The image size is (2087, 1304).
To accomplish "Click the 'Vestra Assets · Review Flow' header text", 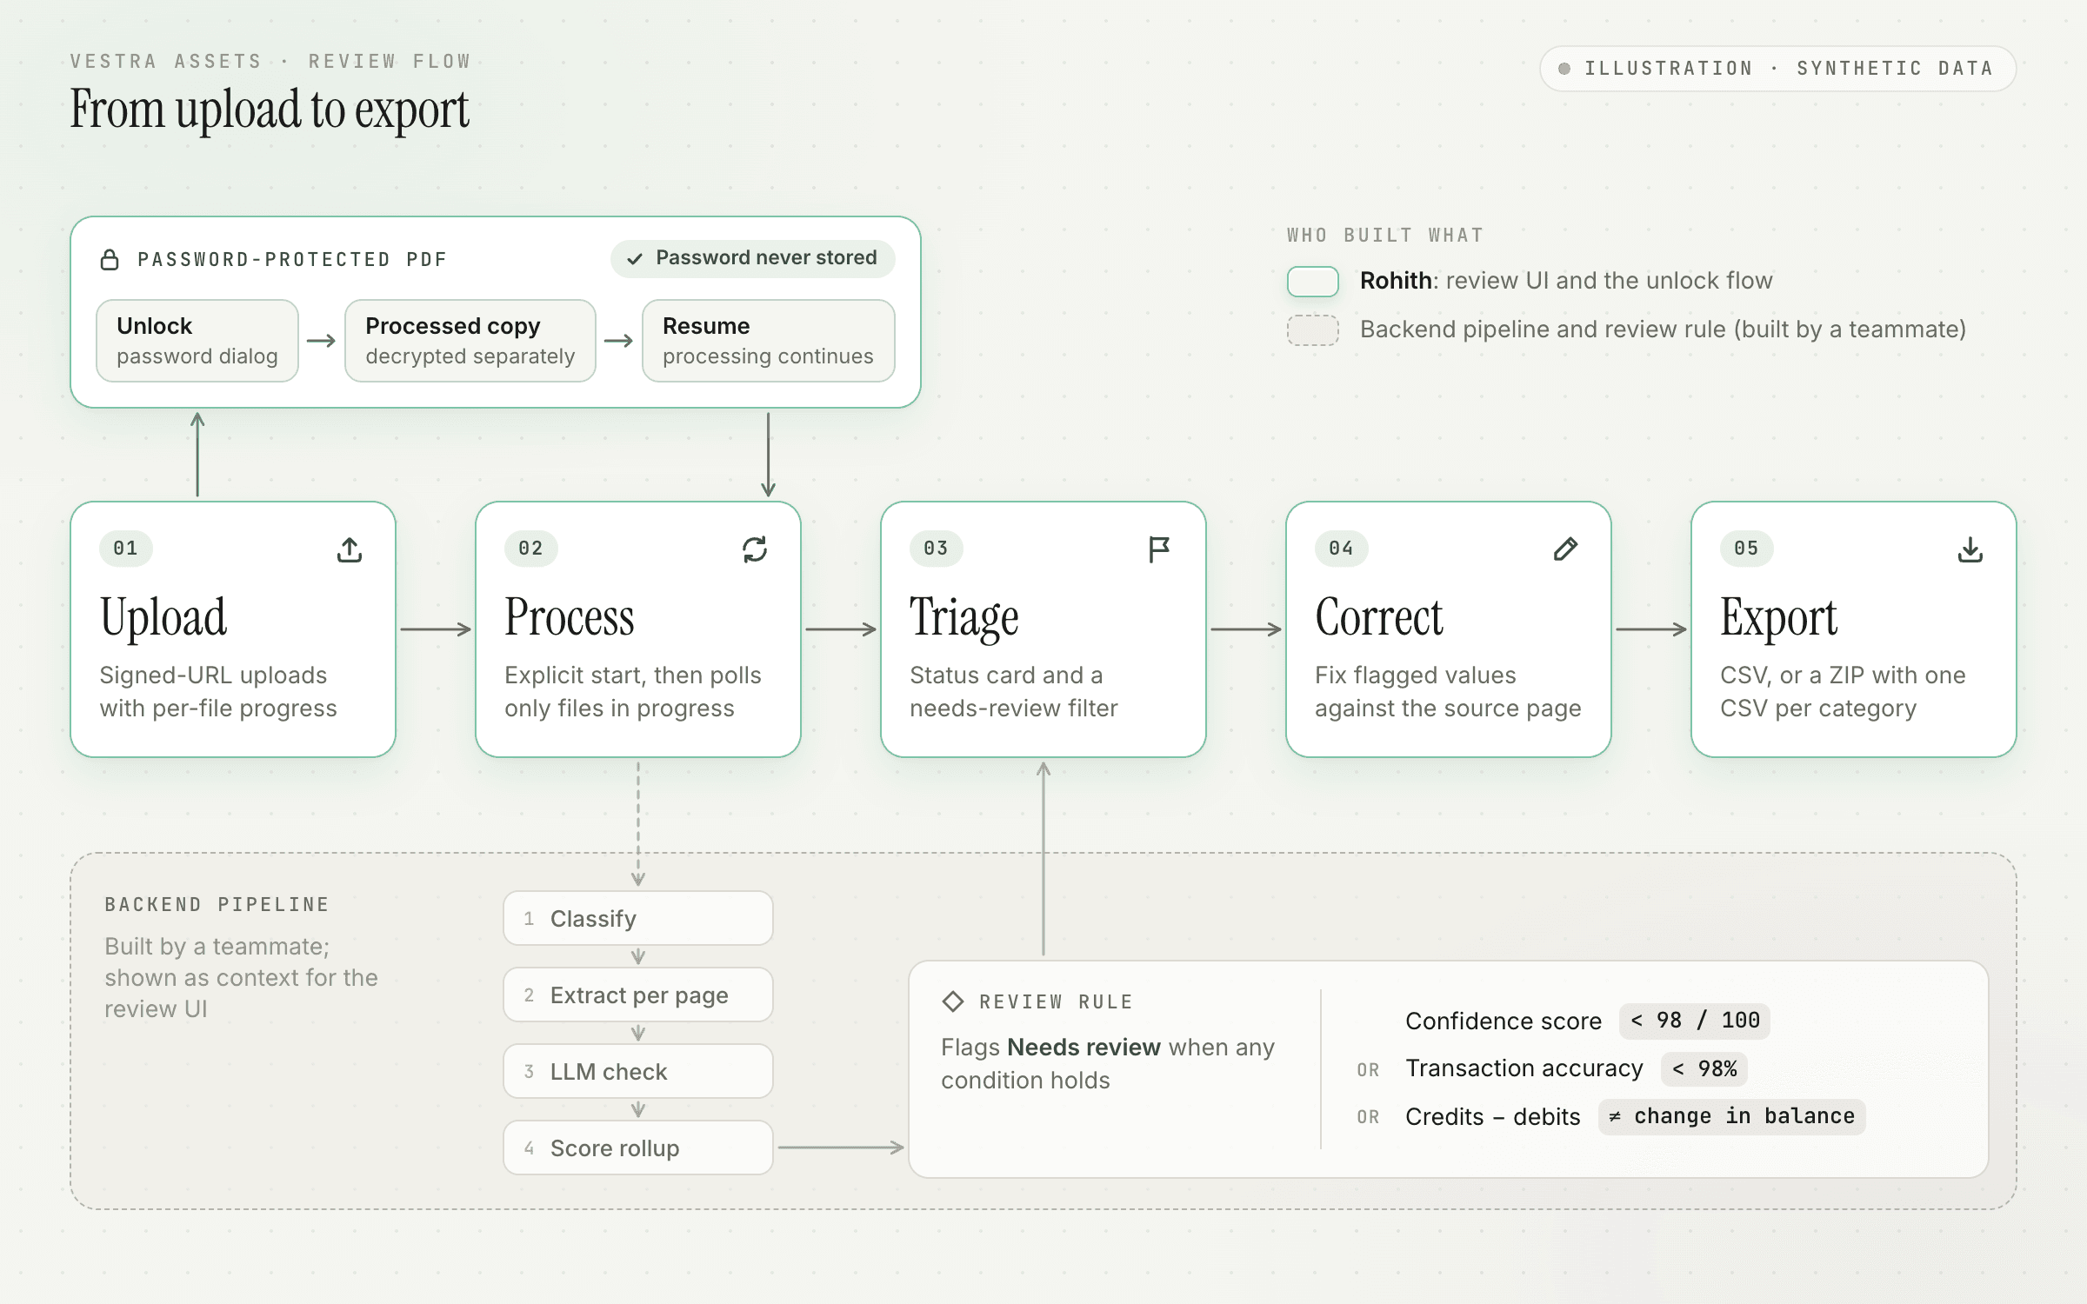I will coord(270,61).
